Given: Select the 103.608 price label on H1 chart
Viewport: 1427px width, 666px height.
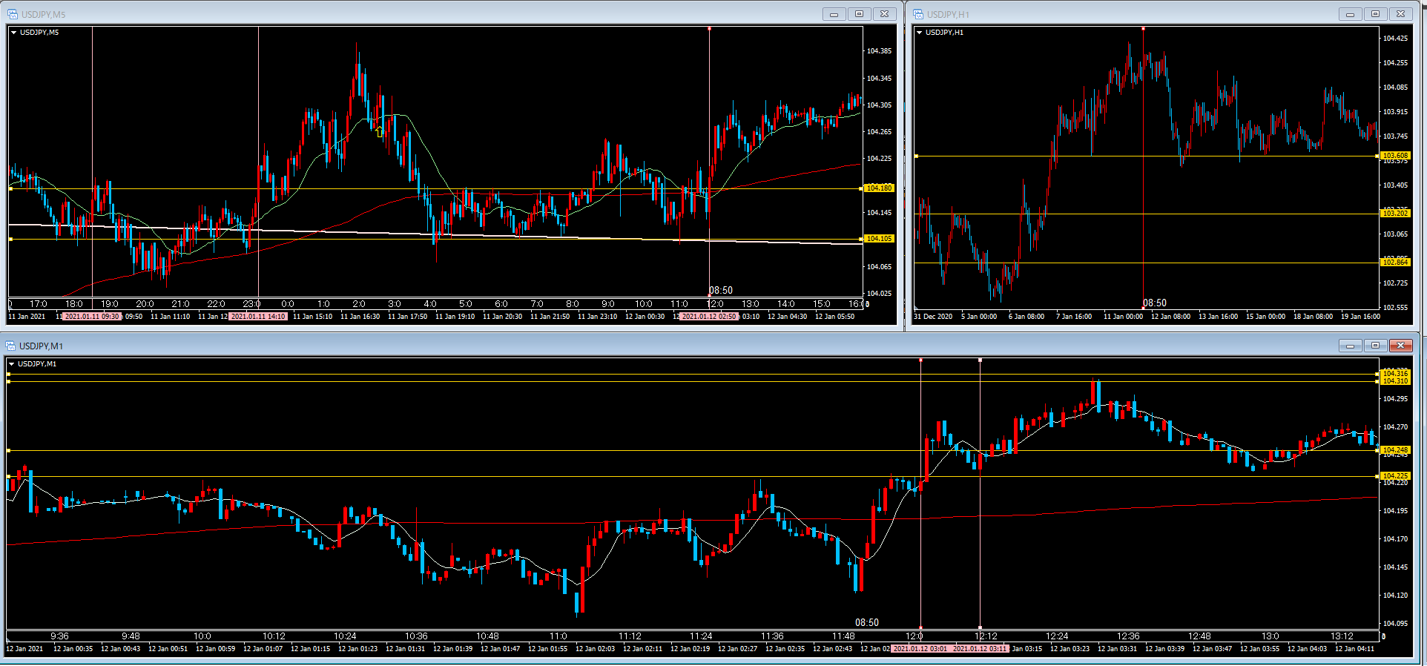Looking at the screenshot, I should [x=1394, y=156].
